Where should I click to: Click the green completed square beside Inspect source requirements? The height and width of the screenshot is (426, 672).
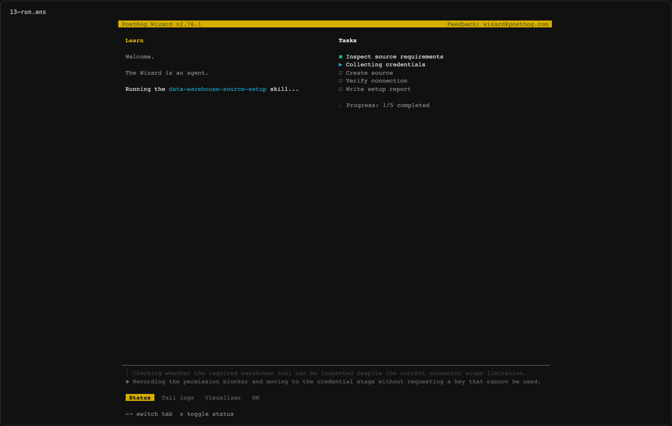coord(341,56)
